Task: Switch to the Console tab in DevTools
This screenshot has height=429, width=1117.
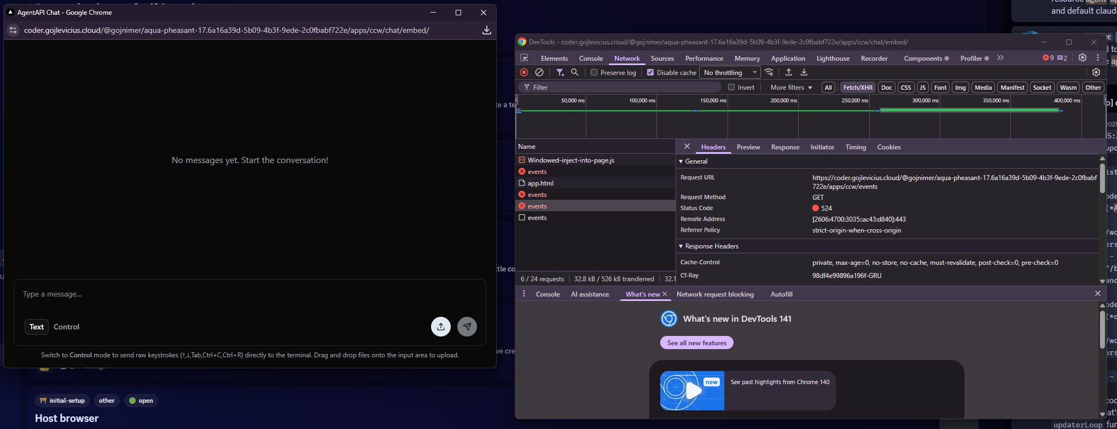Action: 591,59
